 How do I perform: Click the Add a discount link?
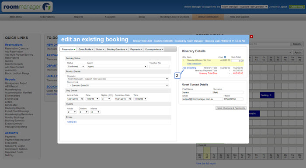click(194, 64)
